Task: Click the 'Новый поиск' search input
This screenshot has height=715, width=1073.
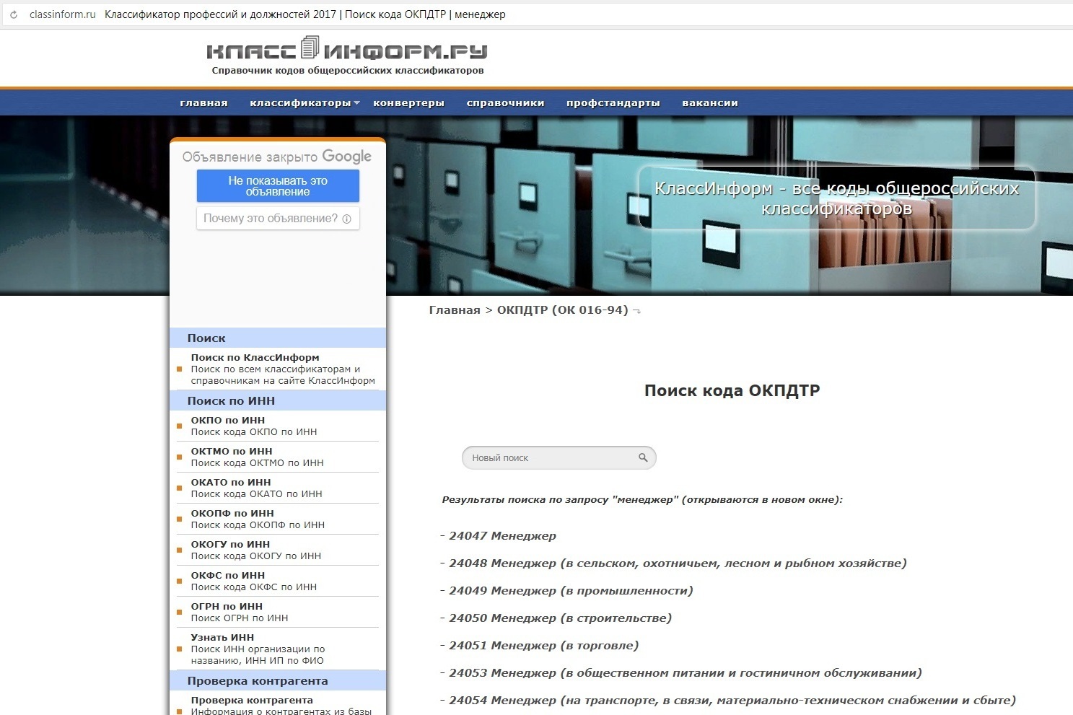Action: pos(559,457)
